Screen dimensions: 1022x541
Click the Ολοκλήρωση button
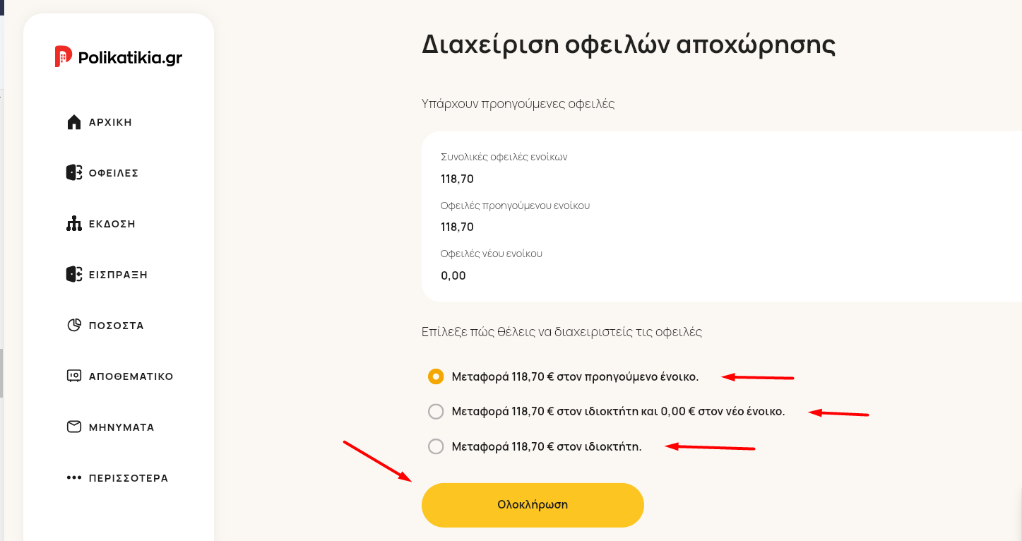533,505
